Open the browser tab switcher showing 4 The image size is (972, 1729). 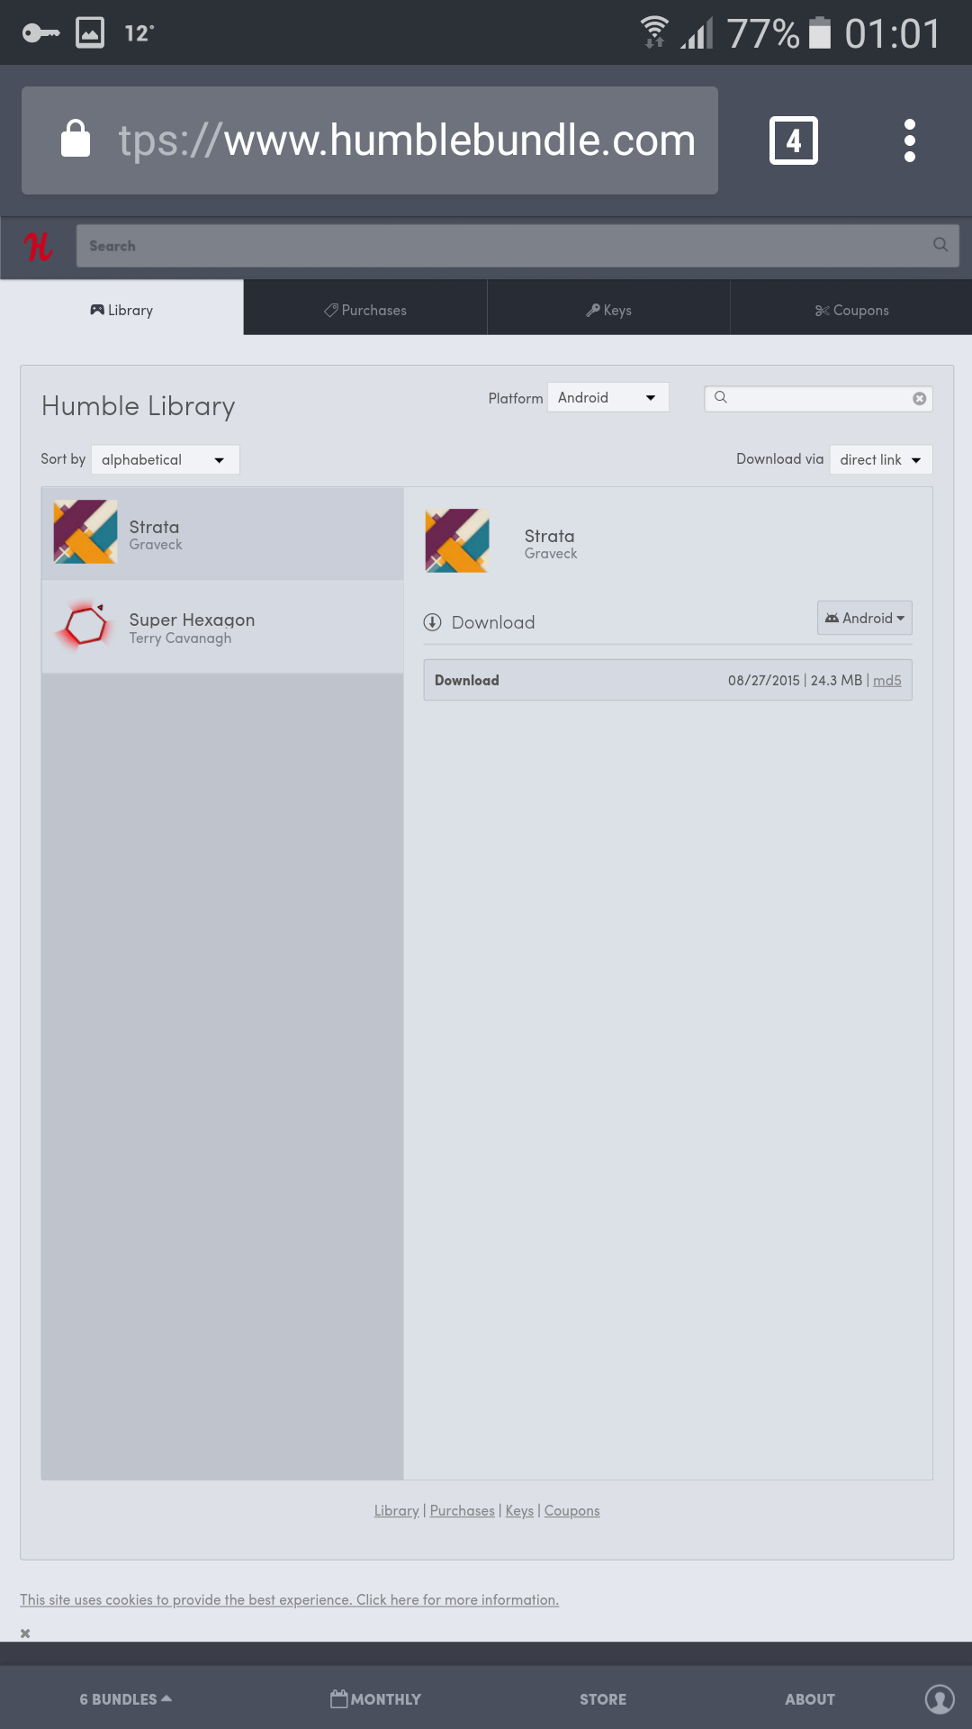[x=793, y=140]
